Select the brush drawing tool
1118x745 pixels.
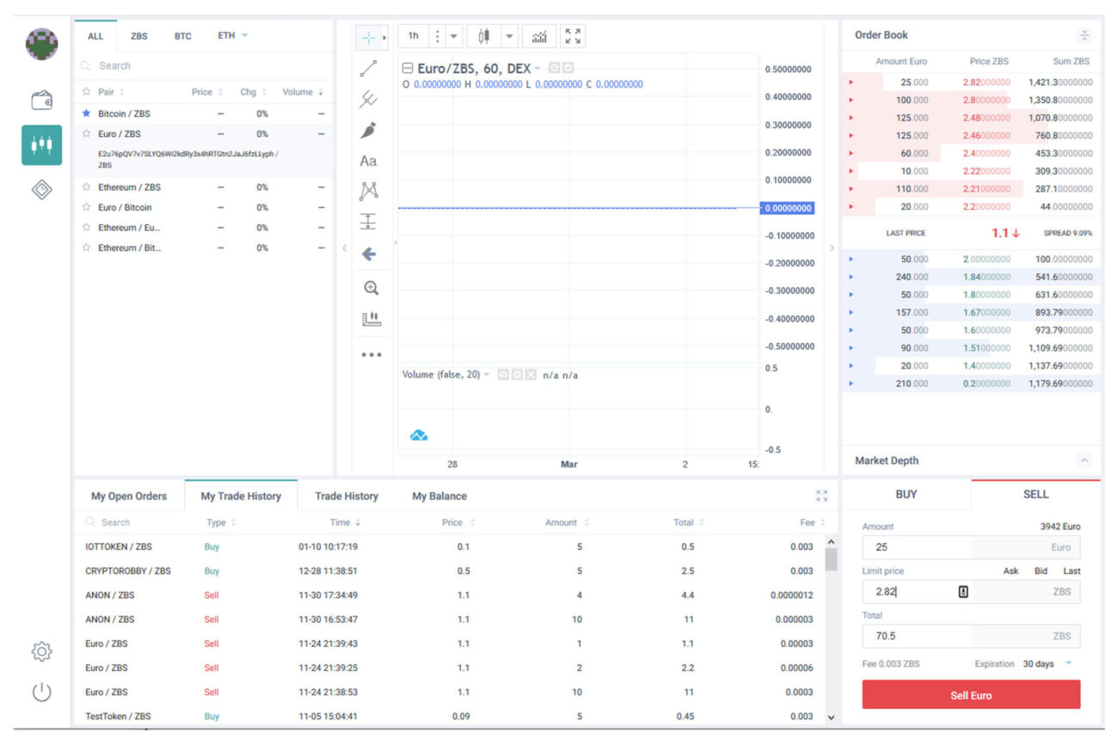pos(368,131)
